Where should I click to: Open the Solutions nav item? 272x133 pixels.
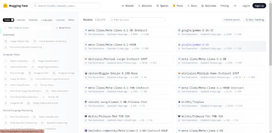[209, 6]
